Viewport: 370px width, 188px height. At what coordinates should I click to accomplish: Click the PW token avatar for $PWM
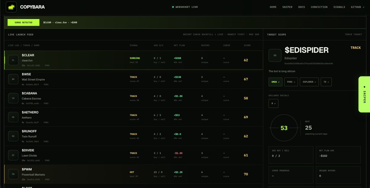13,174
